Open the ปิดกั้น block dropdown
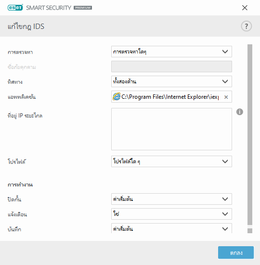This screenshot has width=260, height=265. (x=171, y=199)
